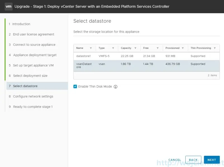Open the End user license agreement step
Image resolution: width=224 pixels, height=167 pixels.
coord(34,34)
